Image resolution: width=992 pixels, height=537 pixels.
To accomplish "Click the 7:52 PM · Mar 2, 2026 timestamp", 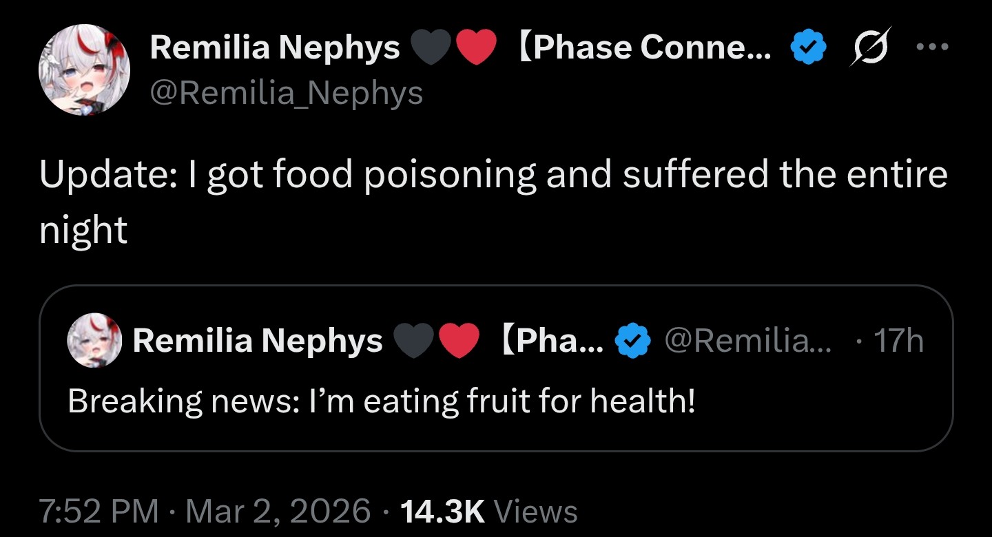I will click(205, 512).
